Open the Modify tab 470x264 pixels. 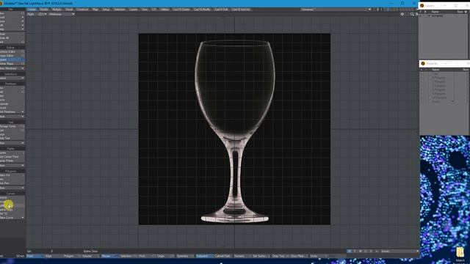[44, 10]
